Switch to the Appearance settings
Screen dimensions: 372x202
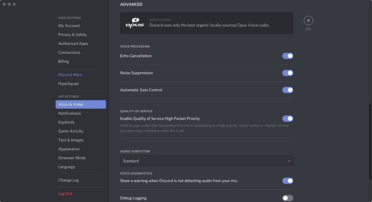pos(69,149)
